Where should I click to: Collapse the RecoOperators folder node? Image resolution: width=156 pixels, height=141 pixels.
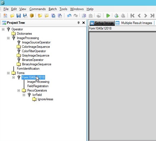pos(19,90)
